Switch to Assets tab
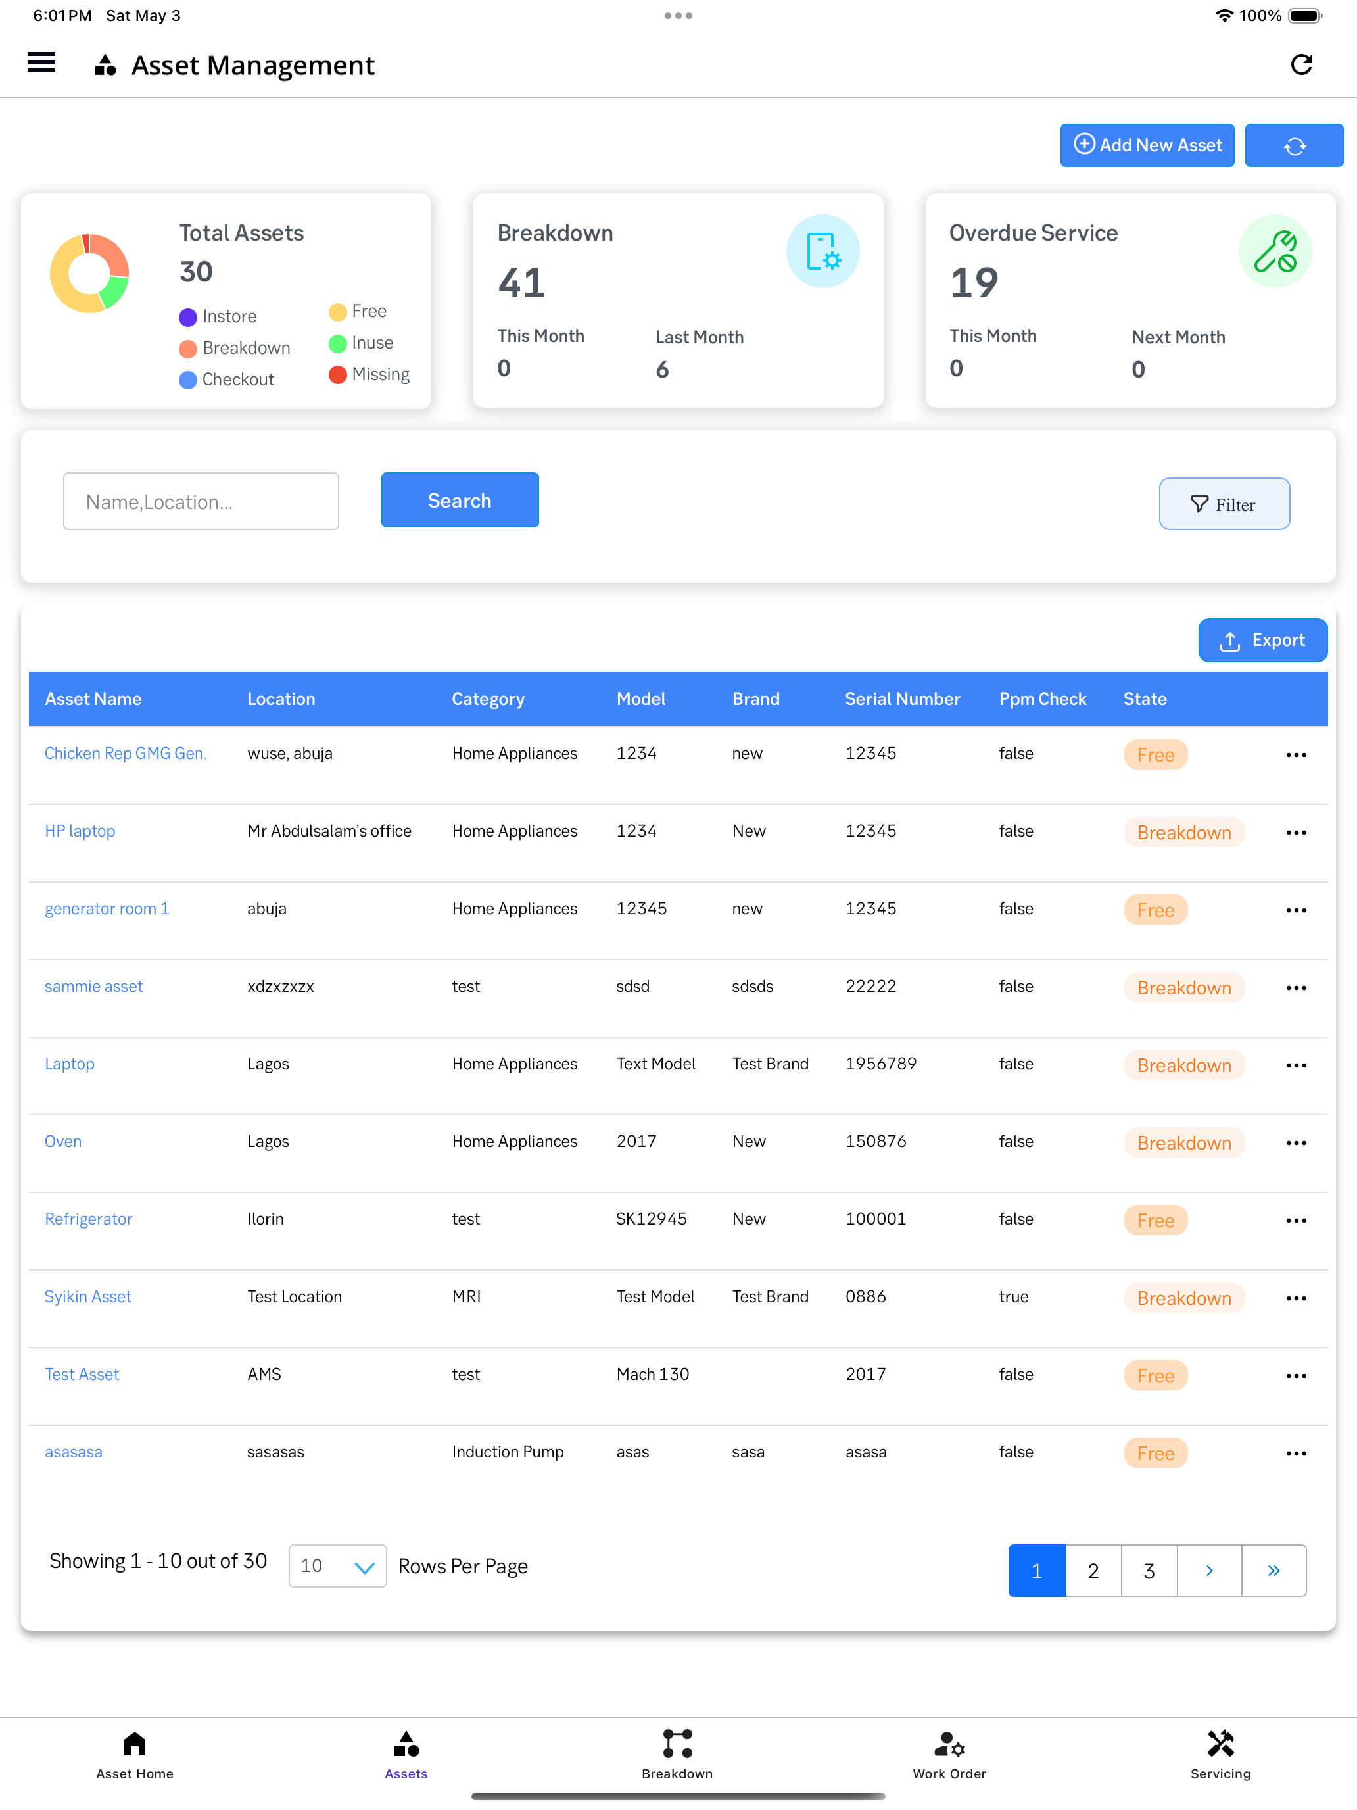 406,1755
